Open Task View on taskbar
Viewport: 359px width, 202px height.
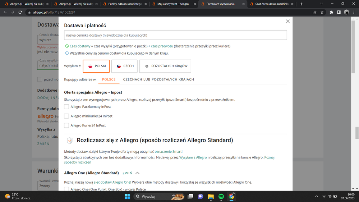click(x=190, y=197)
